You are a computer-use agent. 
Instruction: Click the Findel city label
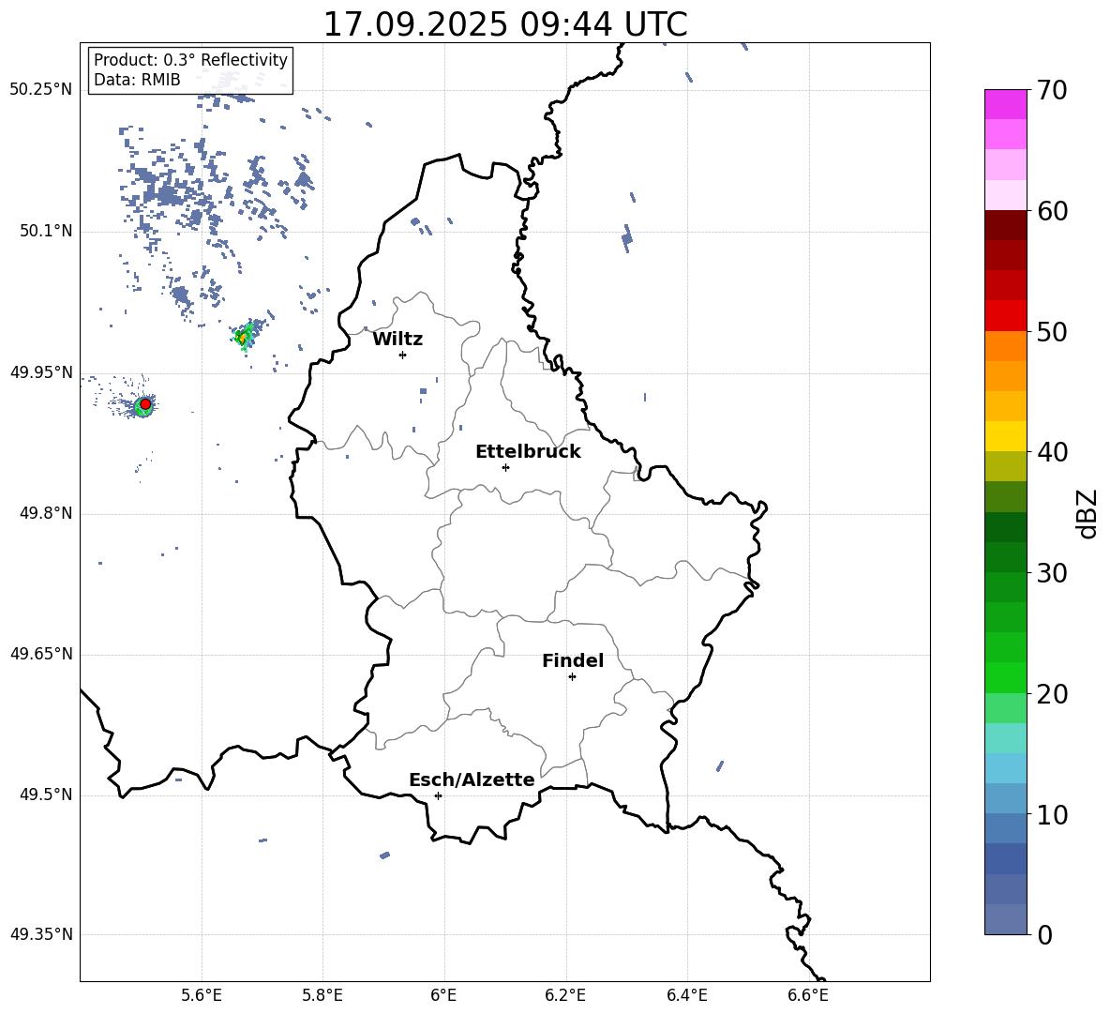tap(573, 660)
